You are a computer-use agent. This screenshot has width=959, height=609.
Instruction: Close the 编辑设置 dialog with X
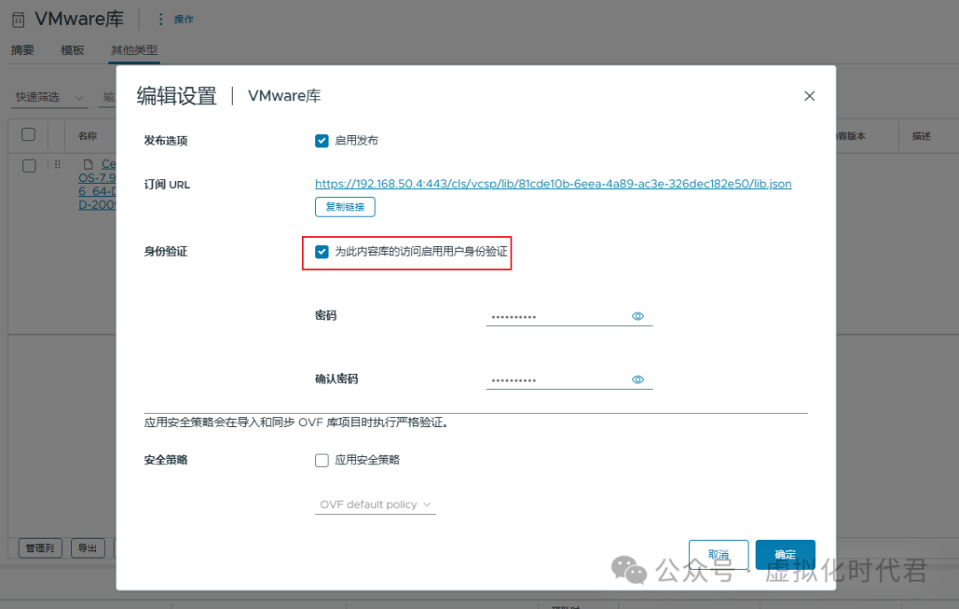809,96
